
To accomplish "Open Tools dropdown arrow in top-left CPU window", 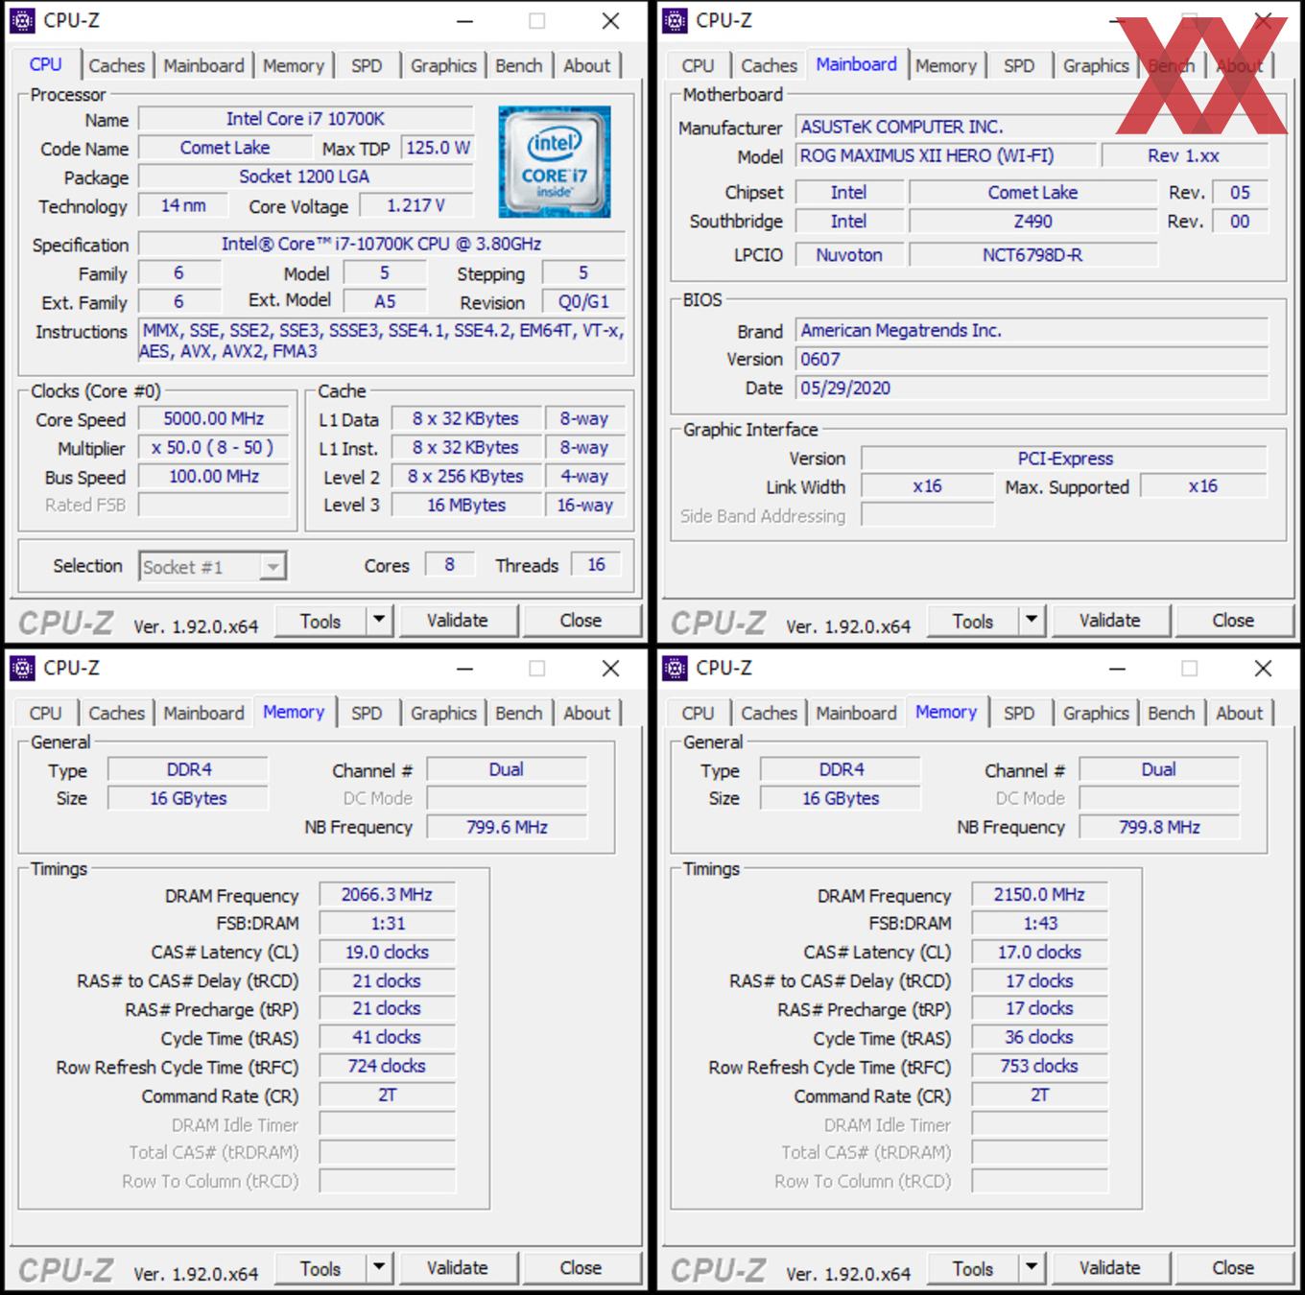I will [379, 621].
